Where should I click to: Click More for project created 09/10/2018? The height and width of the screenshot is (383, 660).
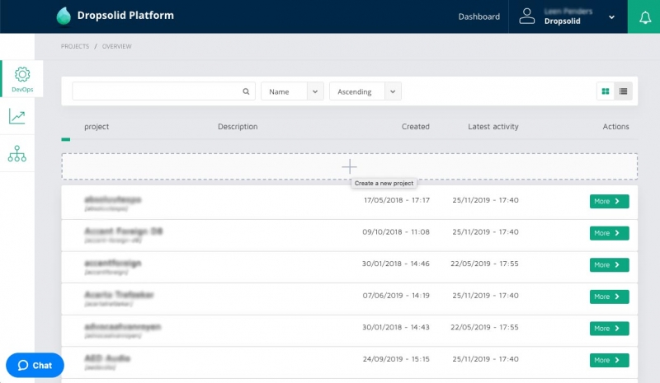[609, 233]
